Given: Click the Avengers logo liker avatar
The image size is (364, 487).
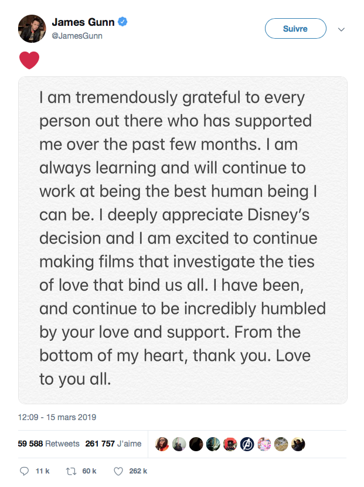Looking at the screenshot, I should click(x=247, y=444).
